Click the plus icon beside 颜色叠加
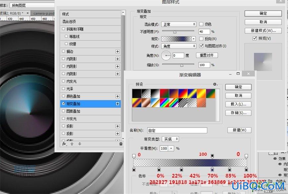288x194 pixels. click(118, 96)
